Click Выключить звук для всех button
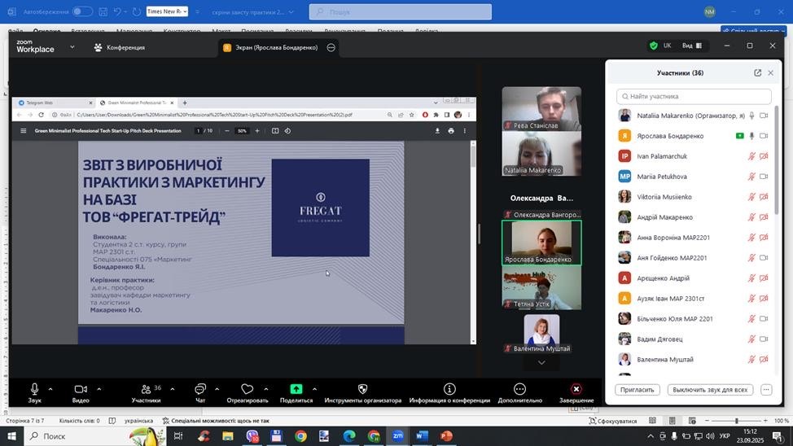 coord(709,390)
